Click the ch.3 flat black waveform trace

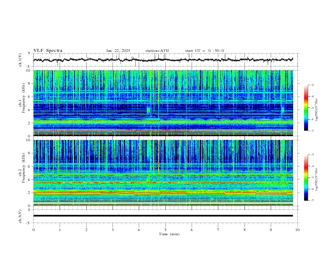click(x=163, y=216)
